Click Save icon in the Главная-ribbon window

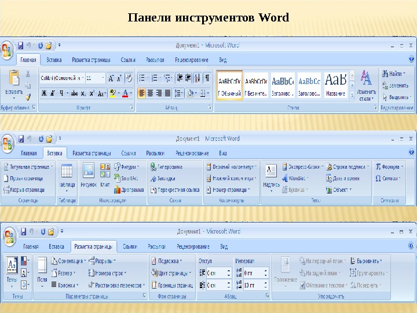(20, 46)
